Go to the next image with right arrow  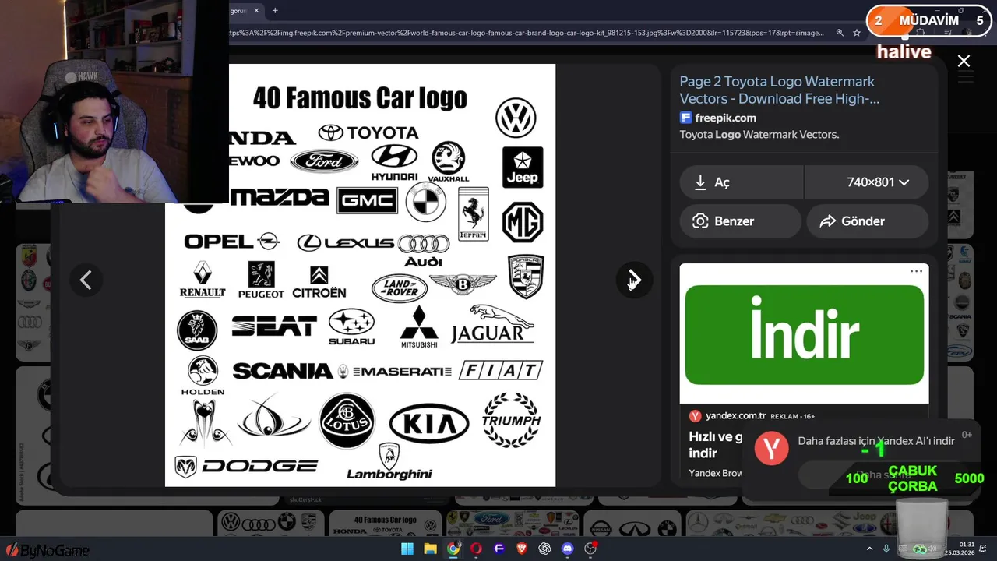pos(634,280)
